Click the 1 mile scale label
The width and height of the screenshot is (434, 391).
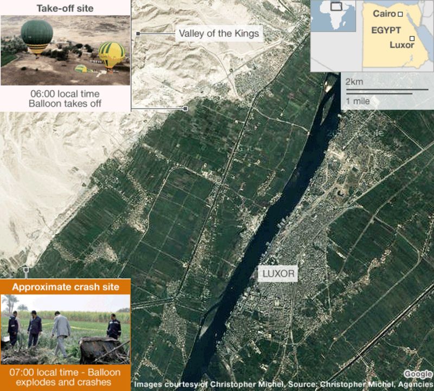(358, 101)
